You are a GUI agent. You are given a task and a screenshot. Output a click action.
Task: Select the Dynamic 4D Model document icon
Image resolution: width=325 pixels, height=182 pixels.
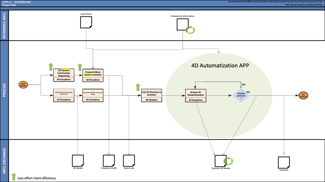[x=220, y=161]
